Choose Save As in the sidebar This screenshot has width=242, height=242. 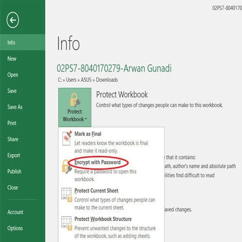point(23,107)
